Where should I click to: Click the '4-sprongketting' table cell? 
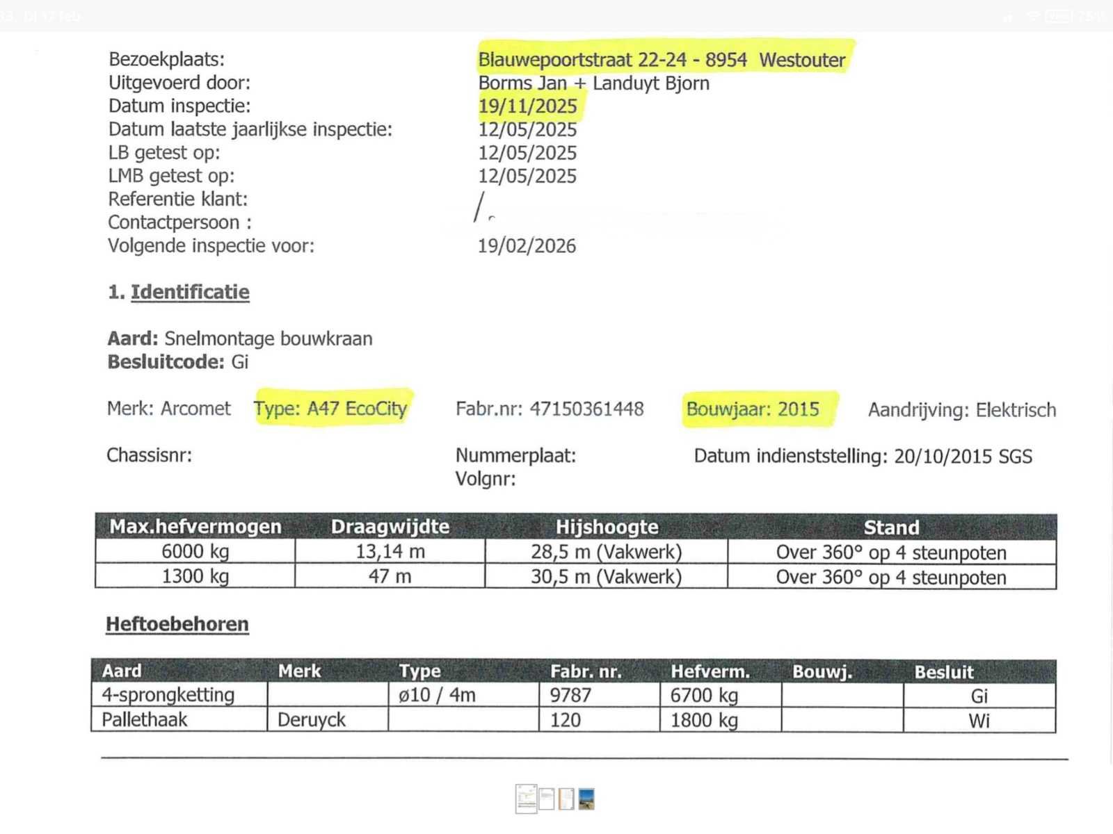168,695
